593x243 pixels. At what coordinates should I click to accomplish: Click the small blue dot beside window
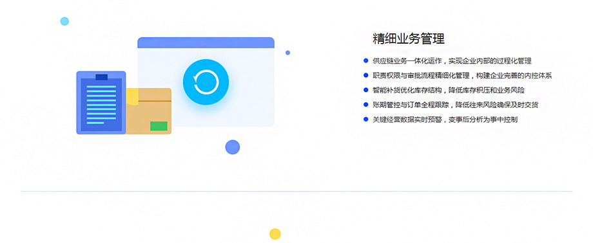pos(288,53)
